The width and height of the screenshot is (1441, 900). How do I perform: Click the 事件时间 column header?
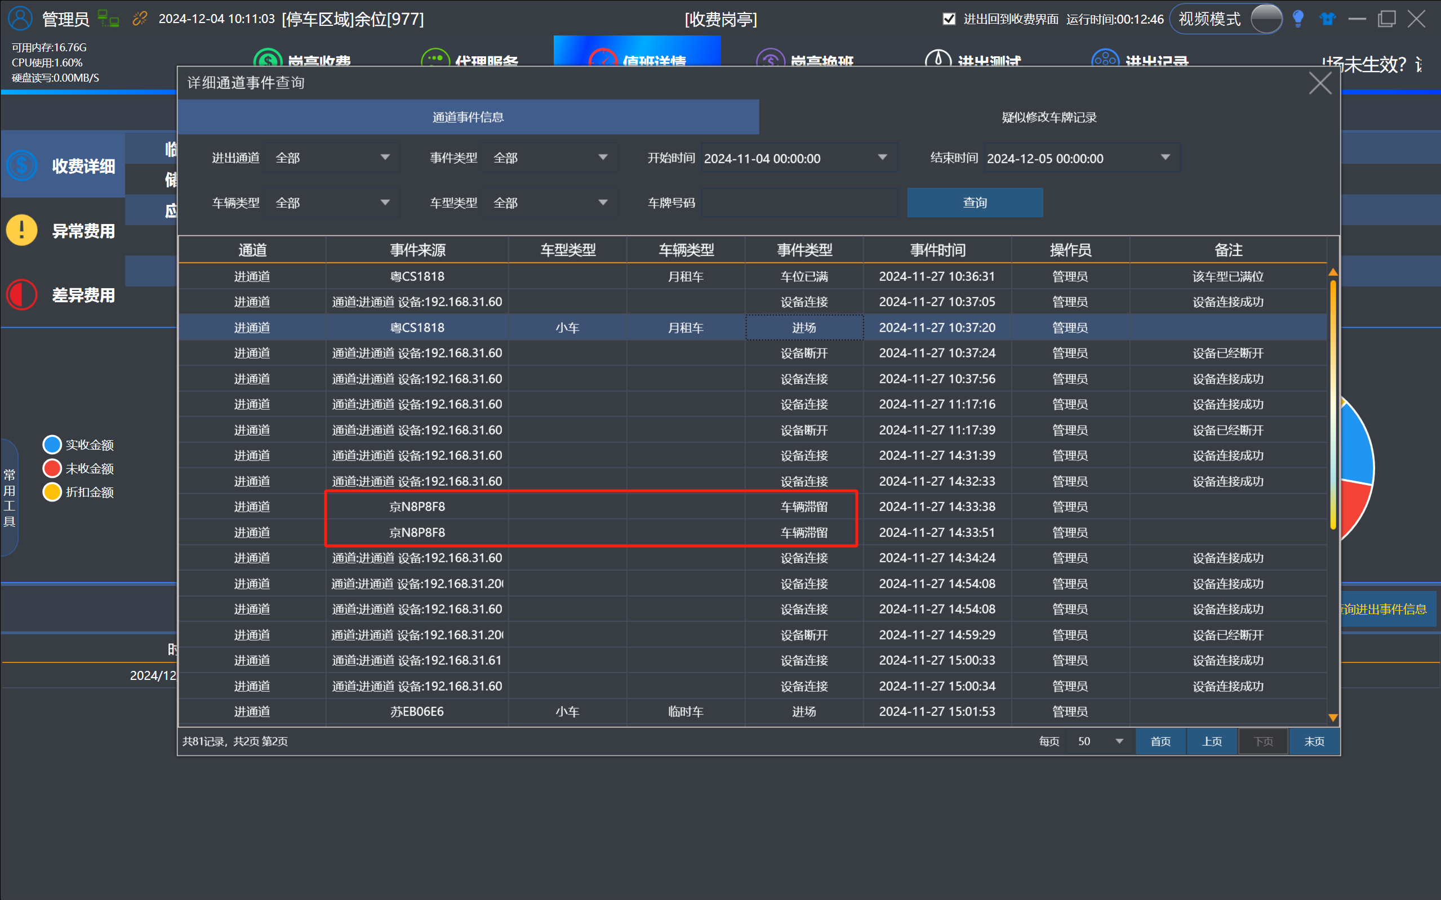tap(937, 250)
